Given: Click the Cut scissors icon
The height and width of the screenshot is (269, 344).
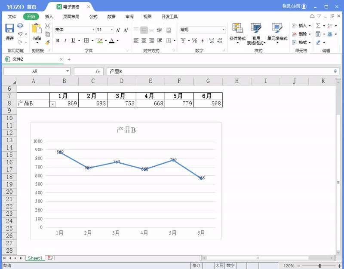Looking at the screenshot, I should 47,26.
